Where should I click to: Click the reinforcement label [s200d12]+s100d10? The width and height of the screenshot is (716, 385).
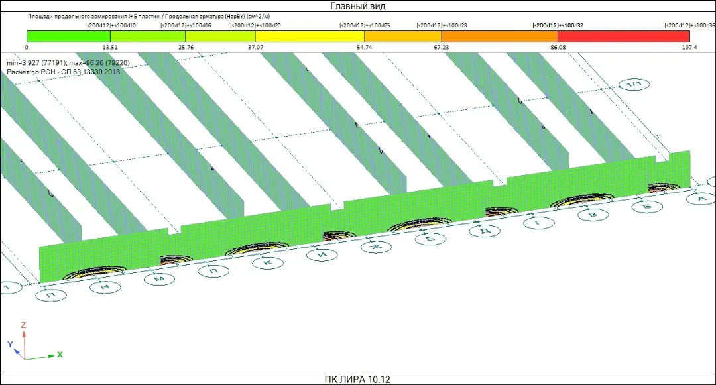(110, 26)
